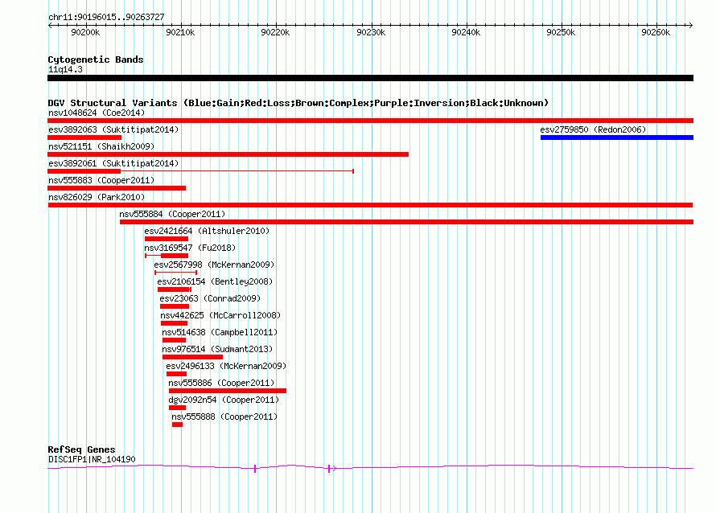The width and height of the screenshot is (716, 513).
Task: Select dgv2092n54 (Cooper2011) variant label
Action: (224, 400)
